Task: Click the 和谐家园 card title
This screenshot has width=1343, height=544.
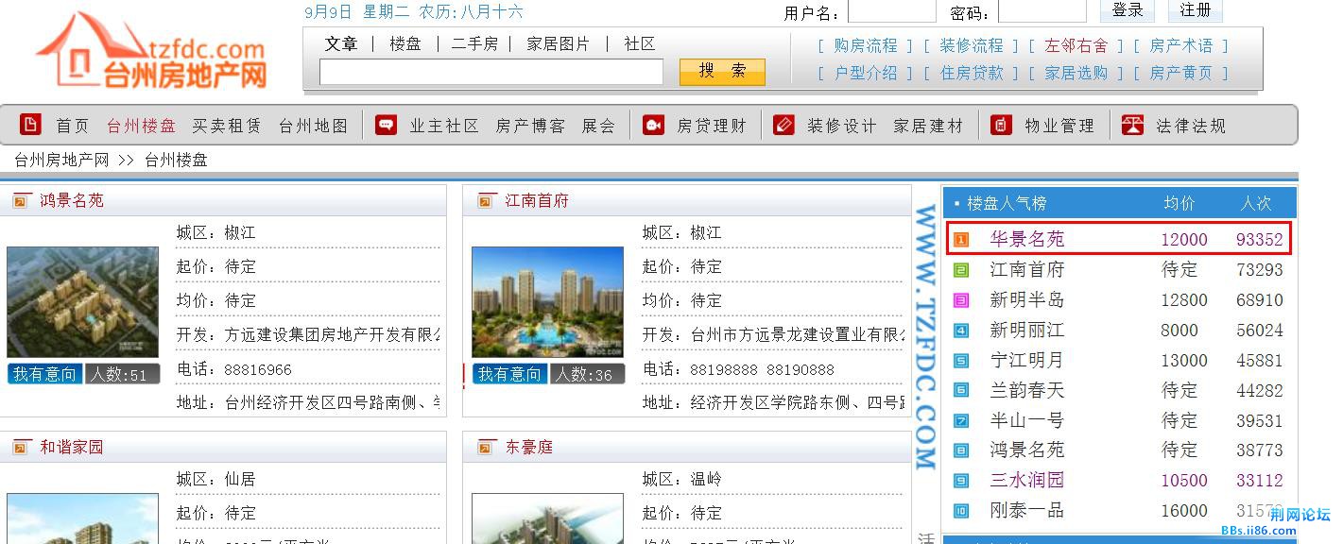Action: 72,447
